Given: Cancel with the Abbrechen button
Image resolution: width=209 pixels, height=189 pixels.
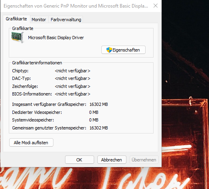Looking at the screenshot, I should 112,159.
